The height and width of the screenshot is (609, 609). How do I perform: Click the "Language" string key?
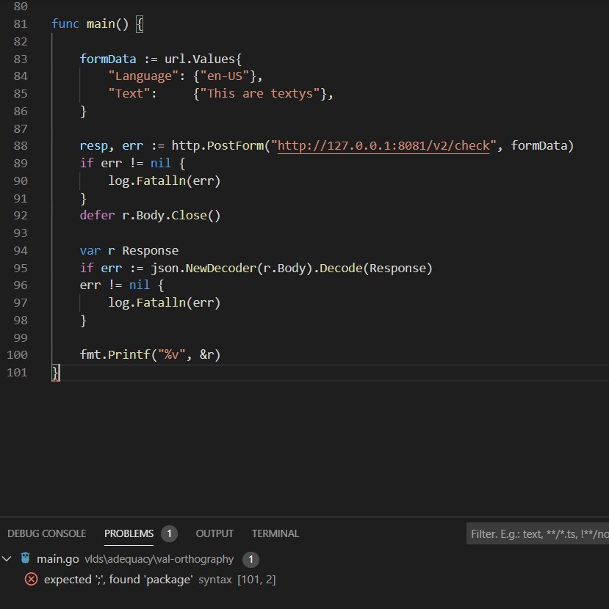pos(143,76)
